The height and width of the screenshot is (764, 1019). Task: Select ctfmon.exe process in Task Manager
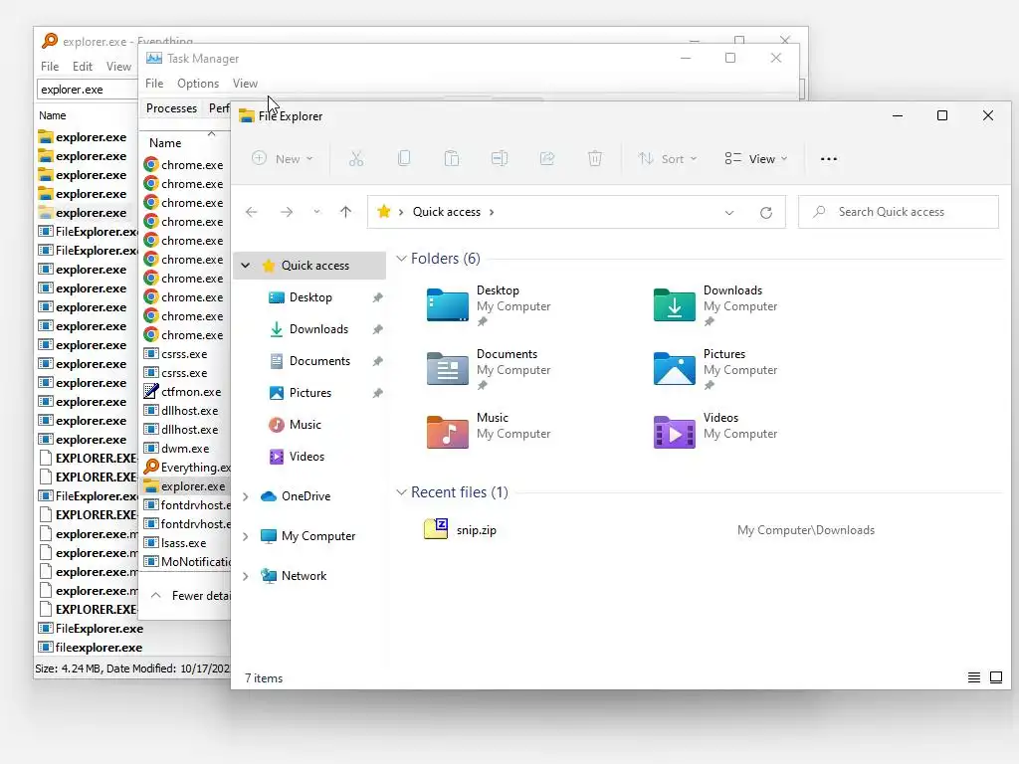pos(186,392)
